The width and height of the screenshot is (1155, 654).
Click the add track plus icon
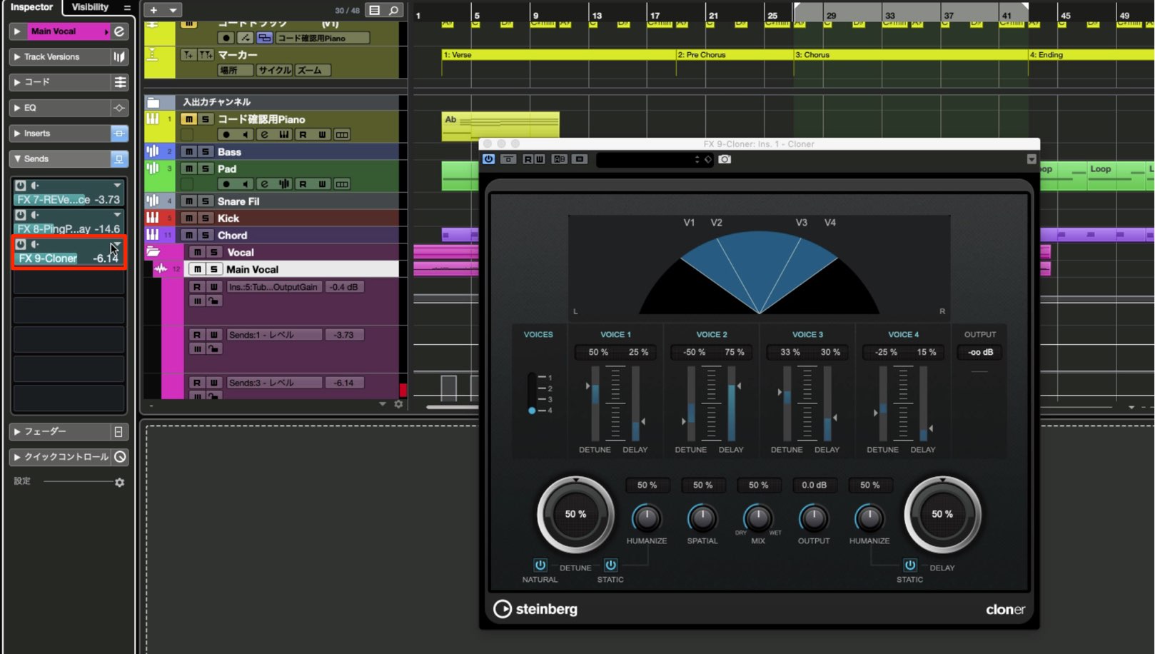(153, 10)
